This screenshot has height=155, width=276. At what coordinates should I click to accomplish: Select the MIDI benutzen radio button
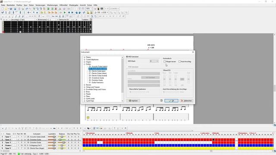(127, 57)
